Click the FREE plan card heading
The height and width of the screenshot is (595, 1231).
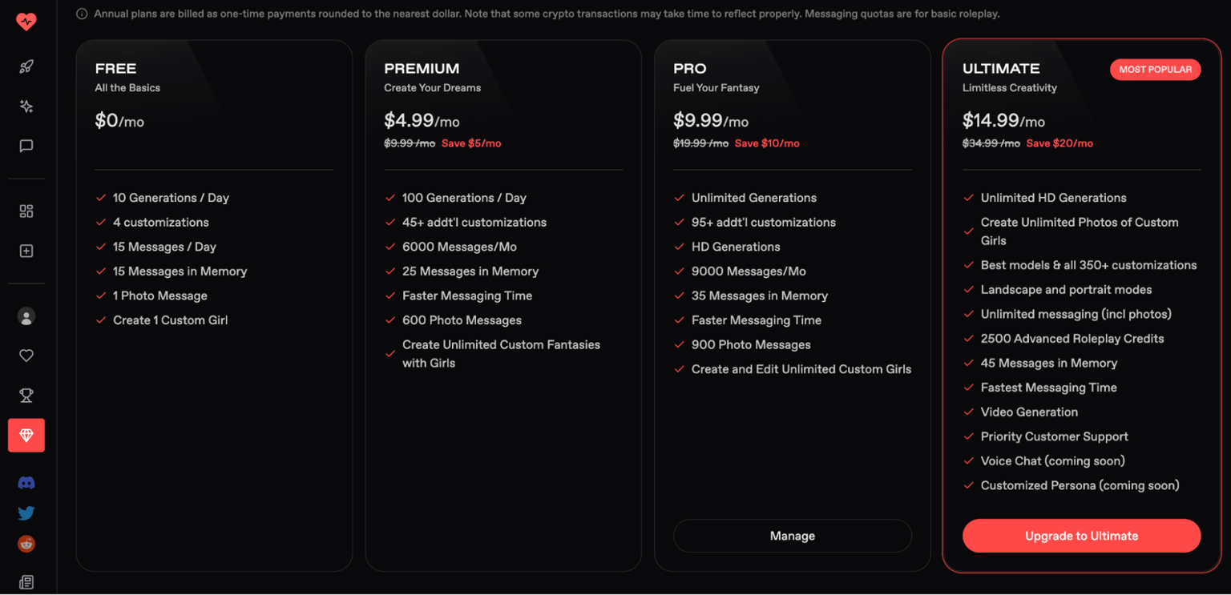coord(115,69)
